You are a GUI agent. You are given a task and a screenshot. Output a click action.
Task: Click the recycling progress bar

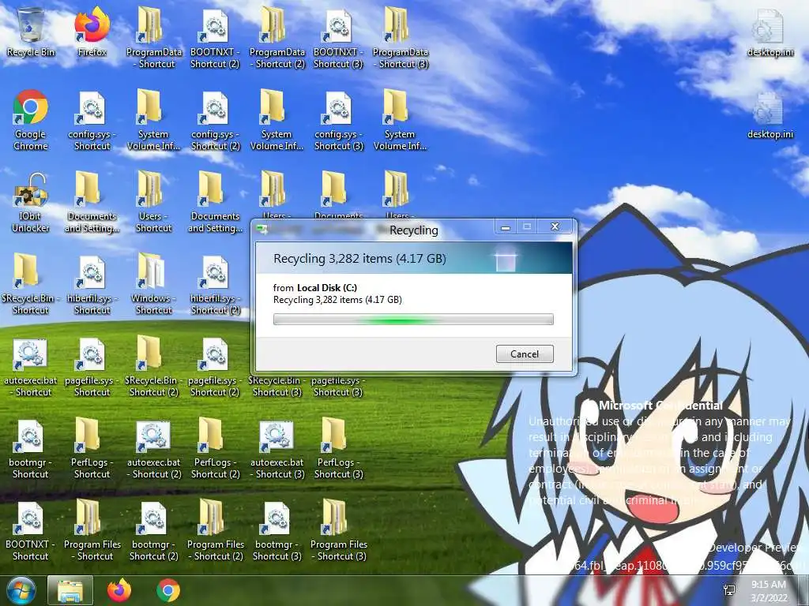[x=413, y=320]
